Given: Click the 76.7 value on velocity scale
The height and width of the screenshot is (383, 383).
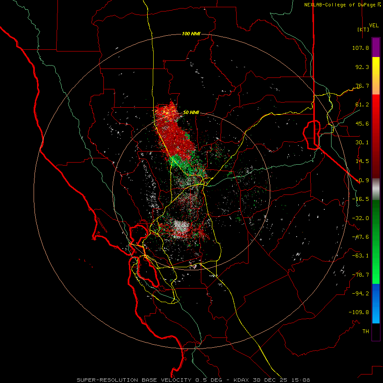Looking at the screenshot, I should coord(362,86).
